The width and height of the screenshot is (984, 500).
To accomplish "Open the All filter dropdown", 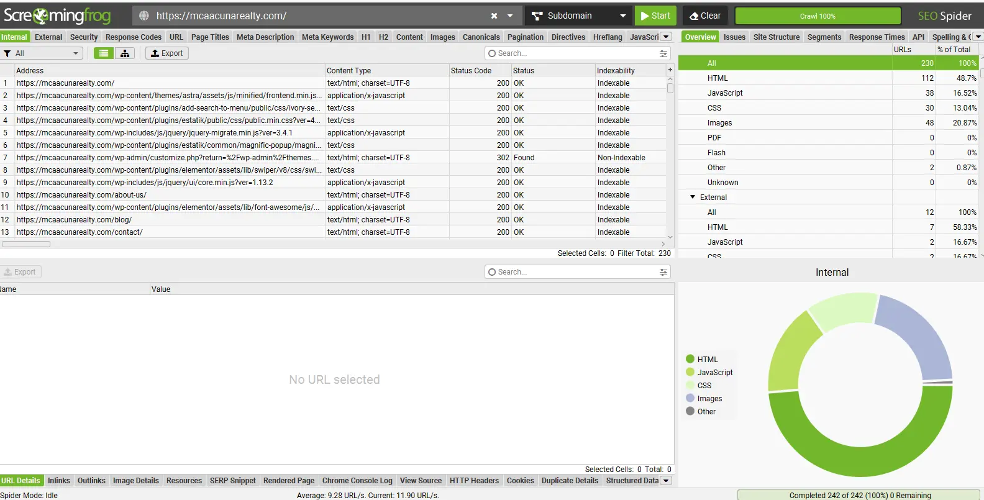I will 42,53.
